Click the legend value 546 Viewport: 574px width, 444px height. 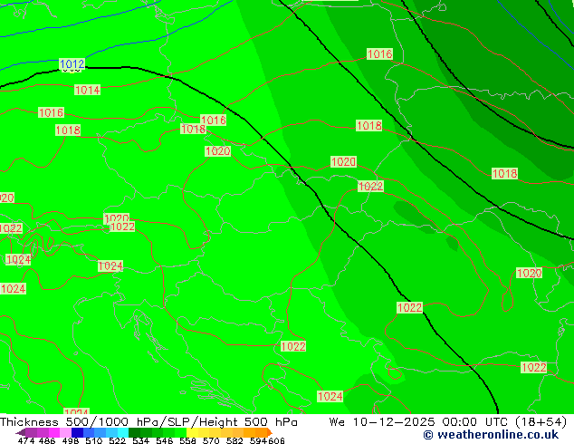[165, 440]
